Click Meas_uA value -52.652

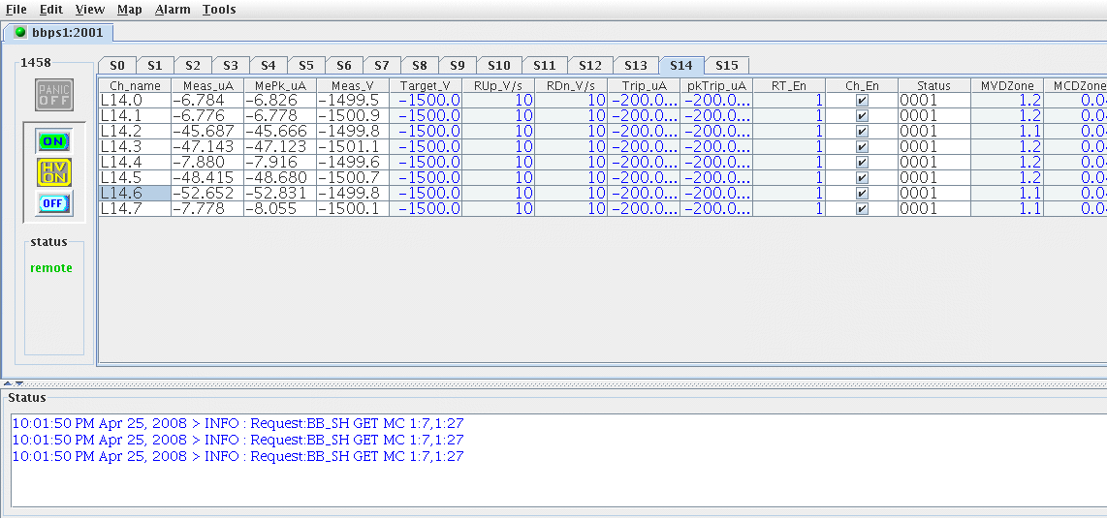click(207, 194)
